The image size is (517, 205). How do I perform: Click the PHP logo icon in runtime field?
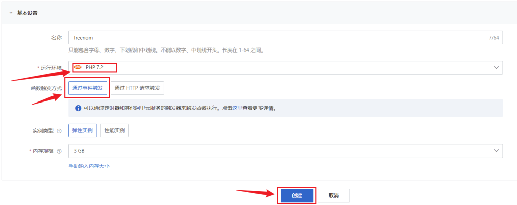point(78,67)
